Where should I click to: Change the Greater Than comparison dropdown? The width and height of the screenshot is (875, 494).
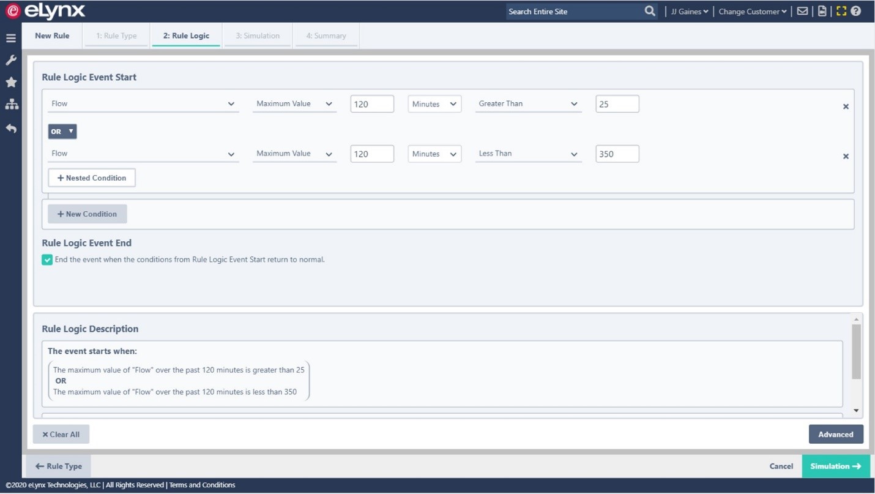(x=527, y=103)
